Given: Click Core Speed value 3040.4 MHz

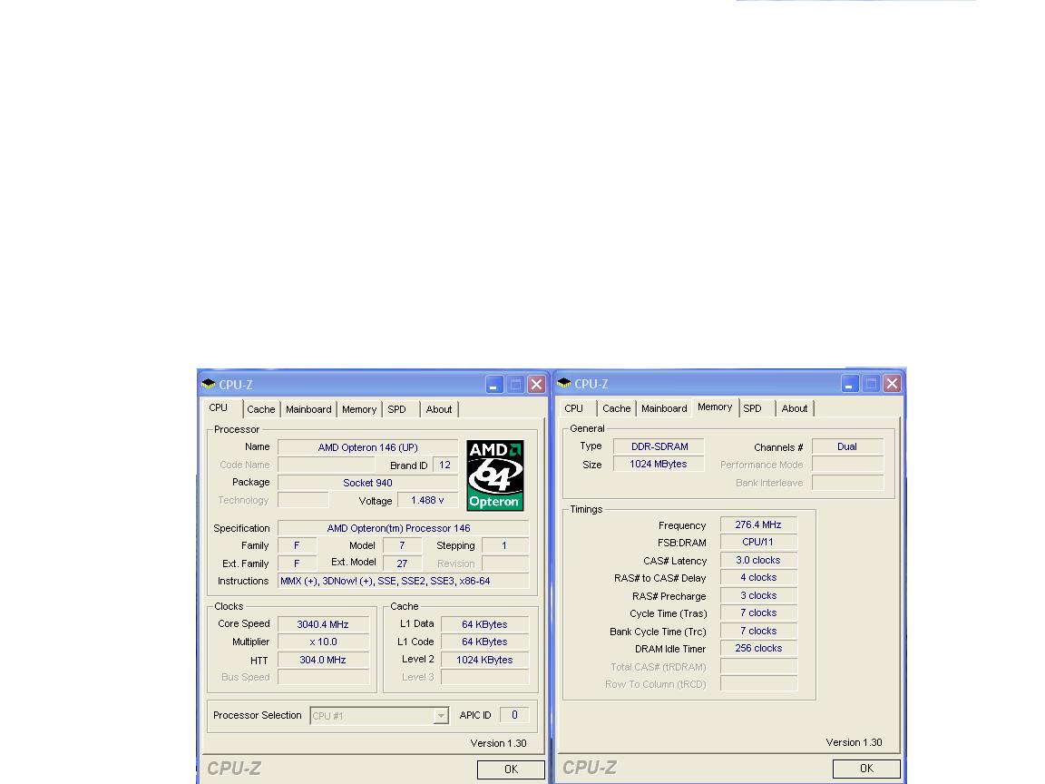Looking at the screenshot, I should (323, 624).
